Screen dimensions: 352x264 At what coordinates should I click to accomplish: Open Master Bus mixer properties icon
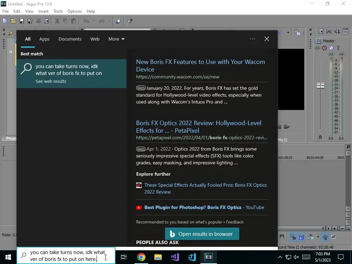321,32
